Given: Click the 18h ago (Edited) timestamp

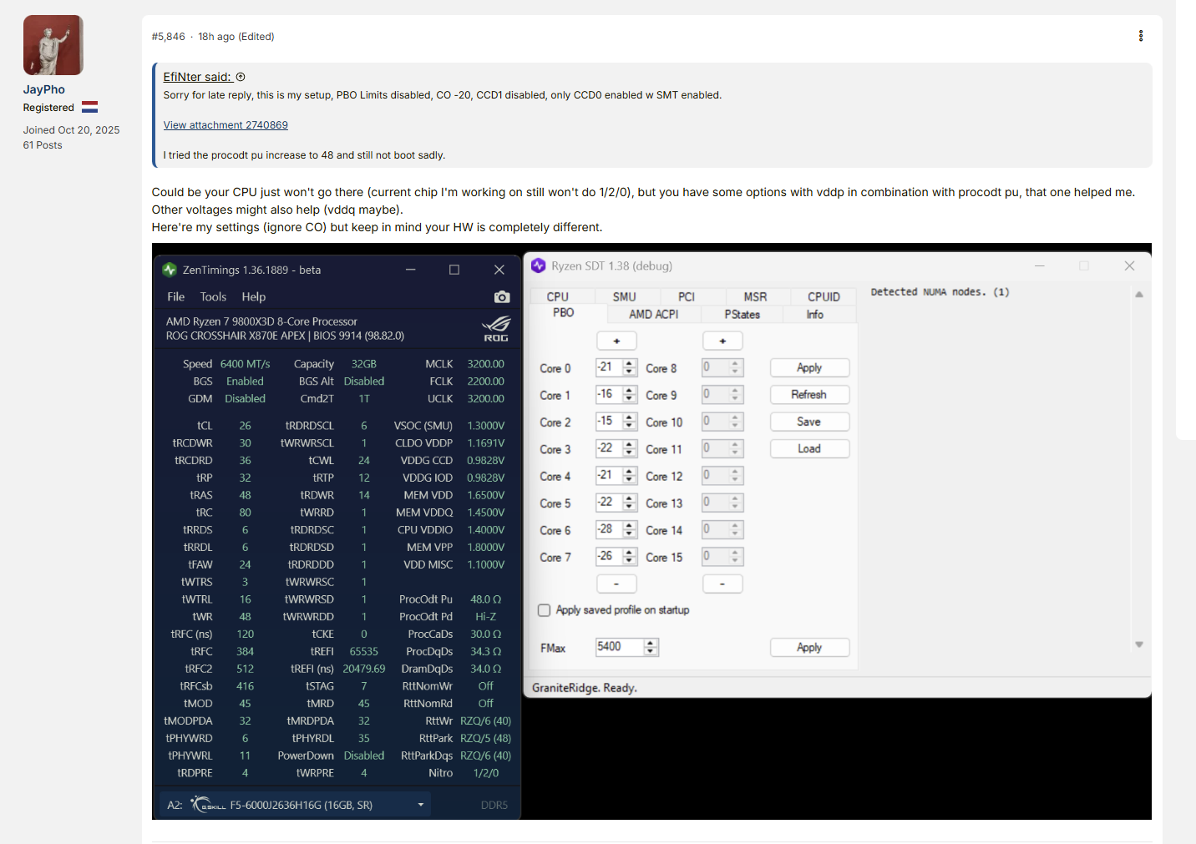Looking at the screenshot, I should (236, 37).
